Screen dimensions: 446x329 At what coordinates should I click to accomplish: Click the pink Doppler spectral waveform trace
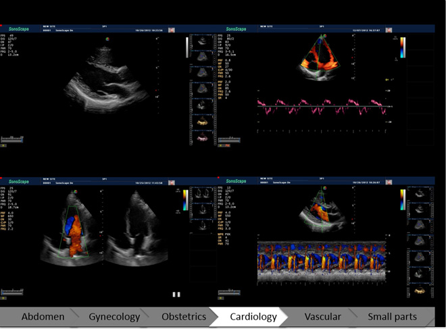322,107
